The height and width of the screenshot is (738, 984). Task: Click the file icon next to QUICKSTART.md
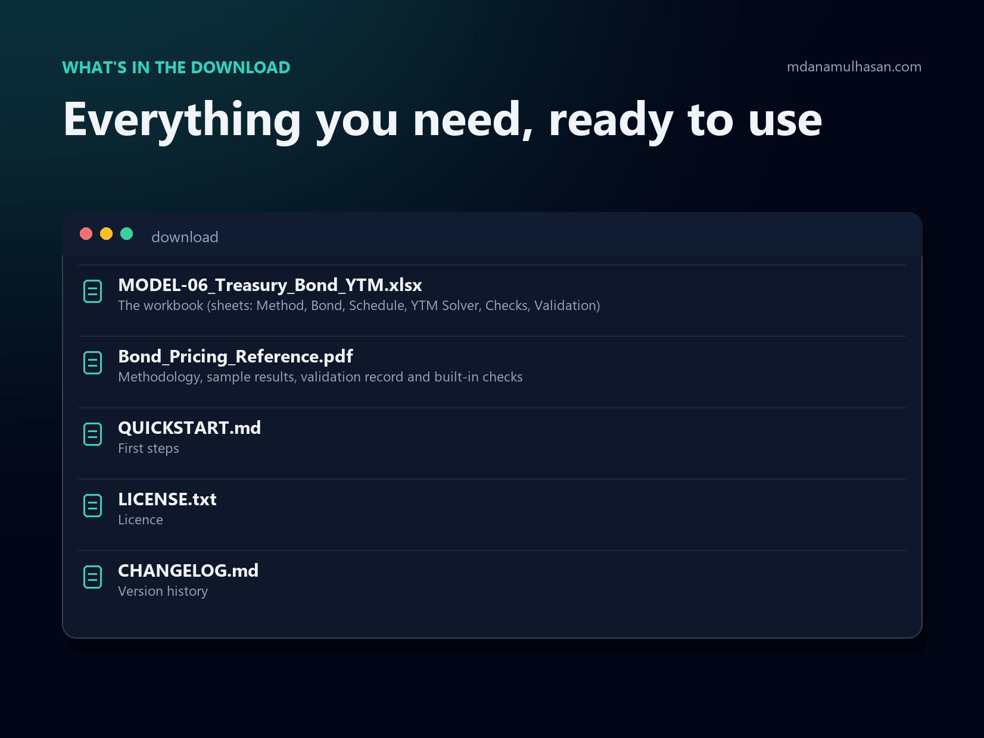point(92,434)
